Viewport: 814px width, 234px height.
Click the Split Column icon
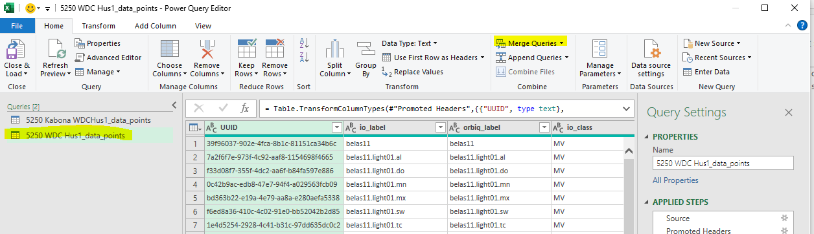pyautogui.click(x=336, y=49)
